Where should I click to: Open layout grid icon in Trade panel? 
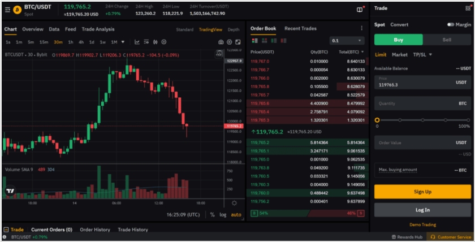[x=467, y=8]
